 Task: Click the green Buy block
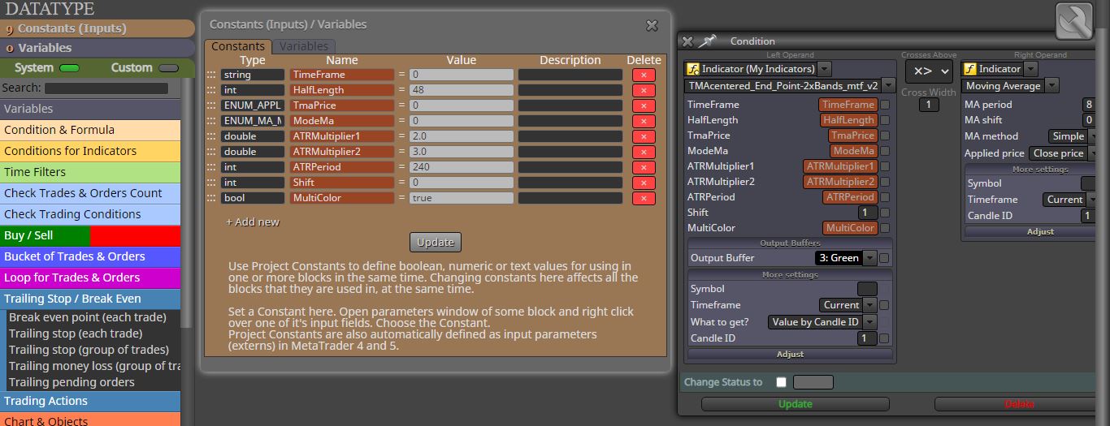tap(45, 235)
